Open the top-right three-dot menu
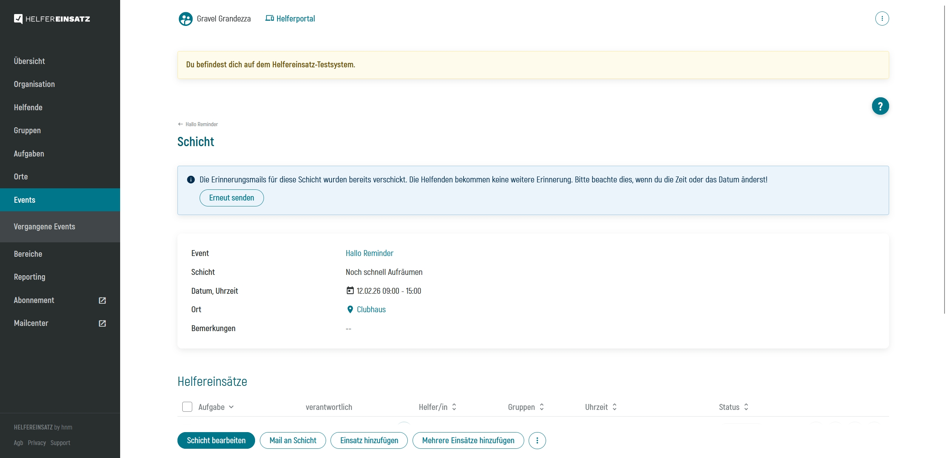Screen dimensions: 946x458 tap(882, 18)
